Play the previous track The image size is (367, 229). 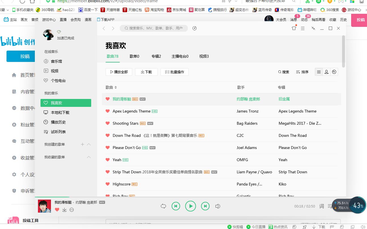tap(176, 206)
